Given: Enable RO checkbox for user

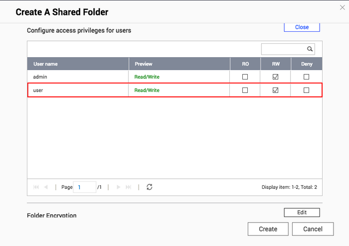Looking at the screenshot, I should [245, 90].
